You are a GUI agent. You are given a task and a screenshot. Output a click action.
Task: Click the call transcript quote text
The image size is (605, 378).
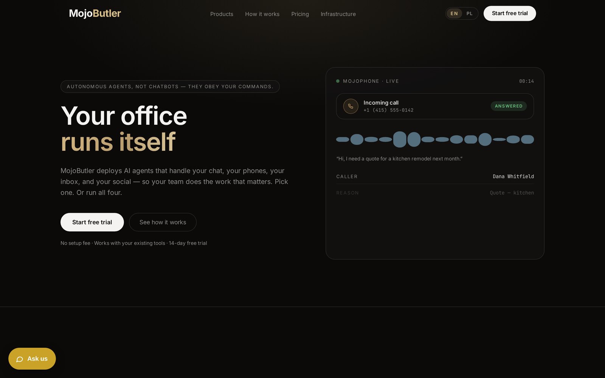tap(399, 159)
